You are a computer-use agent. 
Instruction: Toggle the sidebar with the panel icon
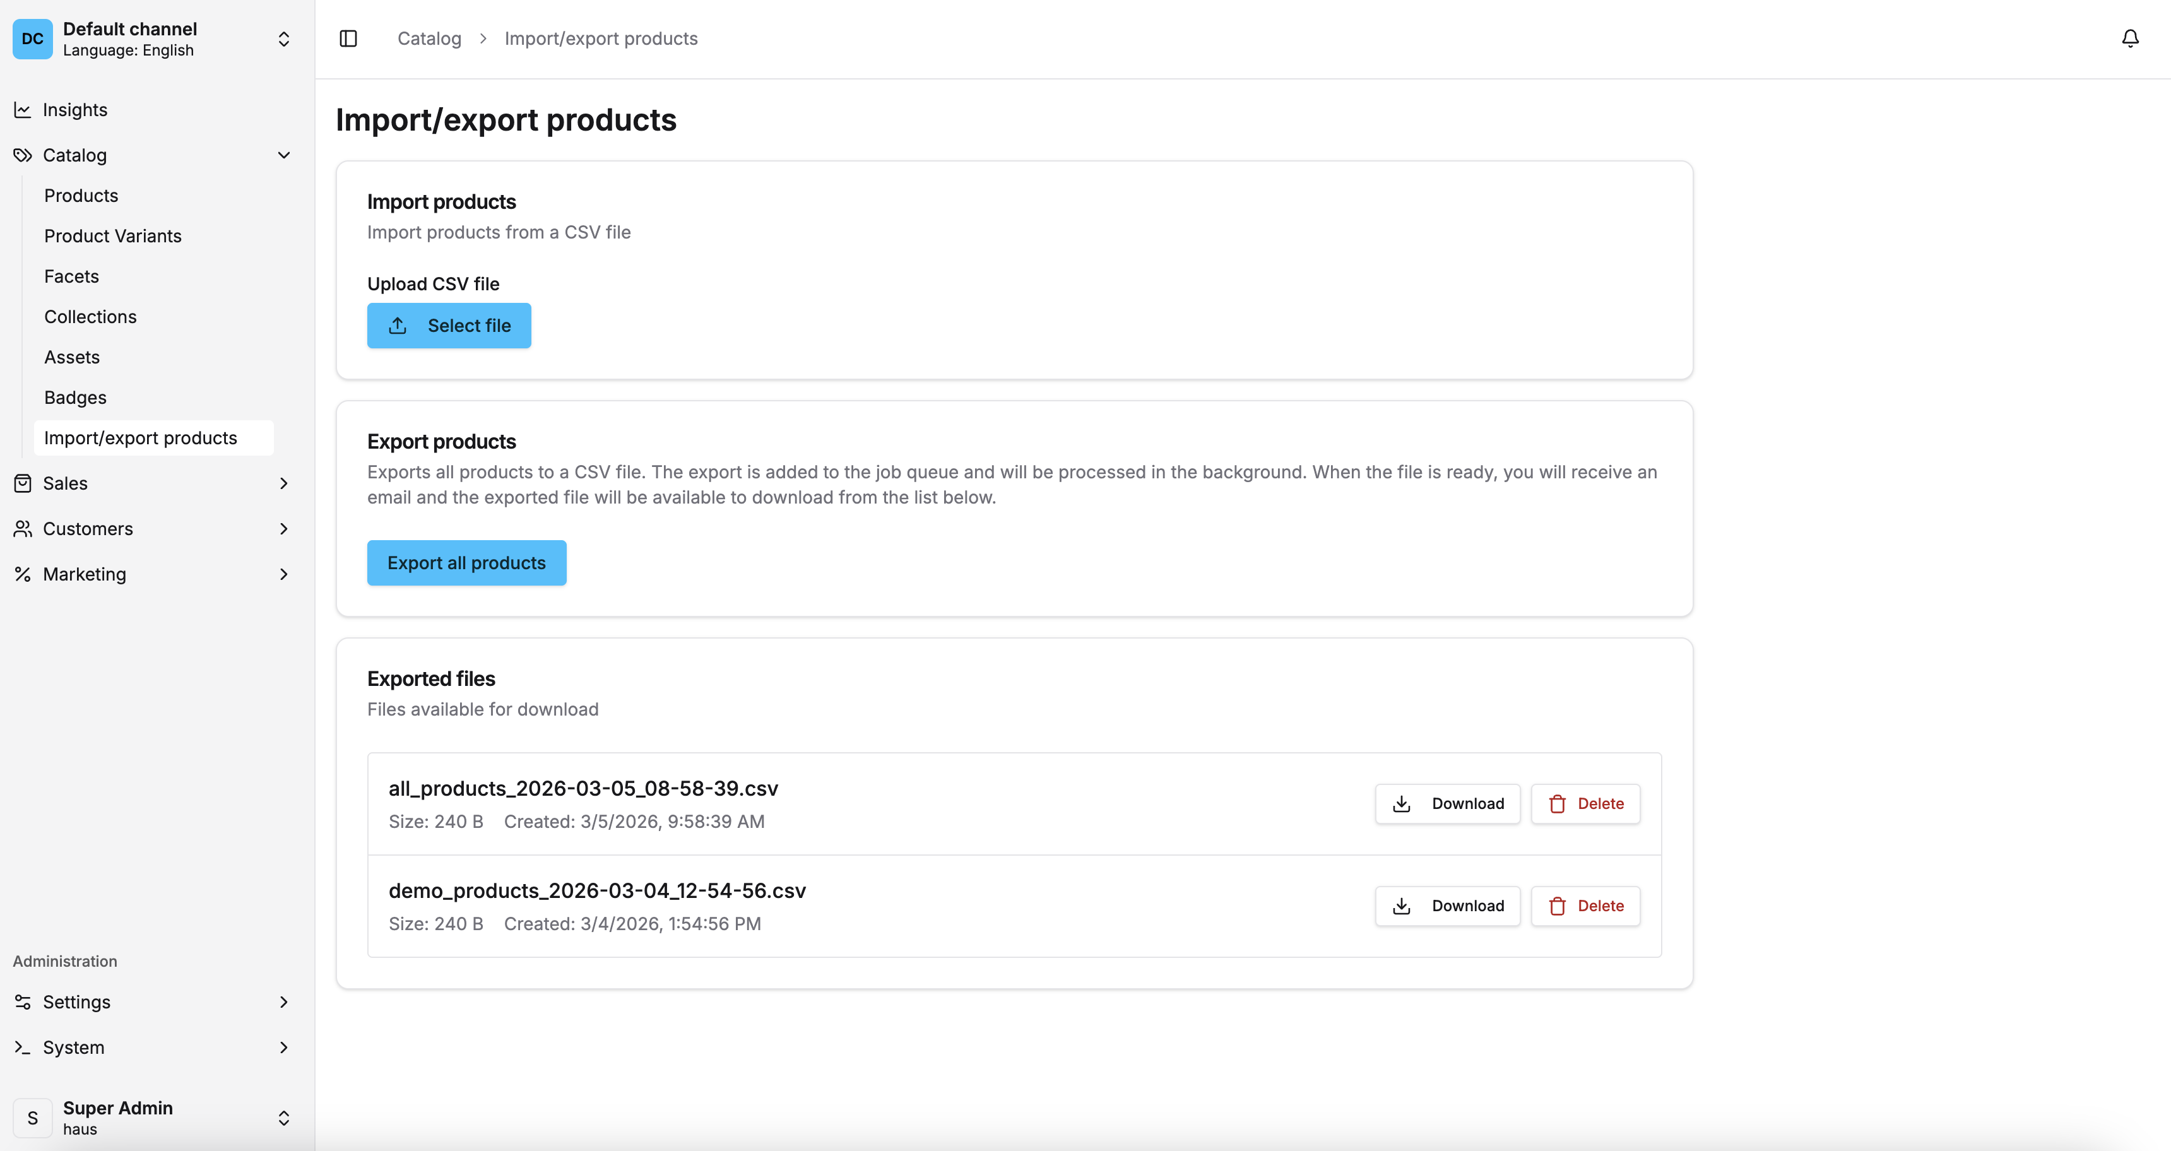point(348,38)
